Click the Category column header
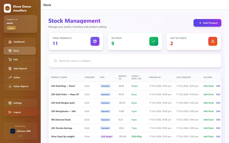Screen dimensions: 229x143 [x=90, y=77]
